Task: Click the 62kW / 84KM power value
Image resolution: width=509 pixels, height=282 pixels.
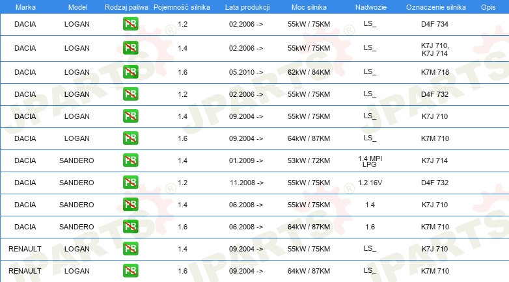Action: 309,72
